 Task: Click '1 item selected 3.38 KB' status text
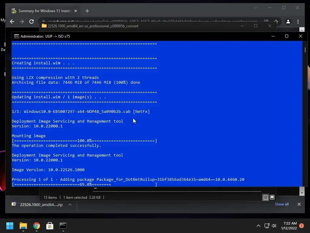pyautogui.click(x=82, y=197)
